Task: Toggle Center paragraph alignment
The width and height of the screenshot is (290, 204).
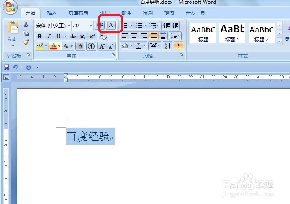Action: 134,36
